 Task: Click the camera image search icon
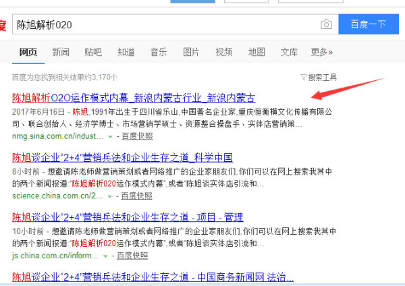tap(326, 24)
